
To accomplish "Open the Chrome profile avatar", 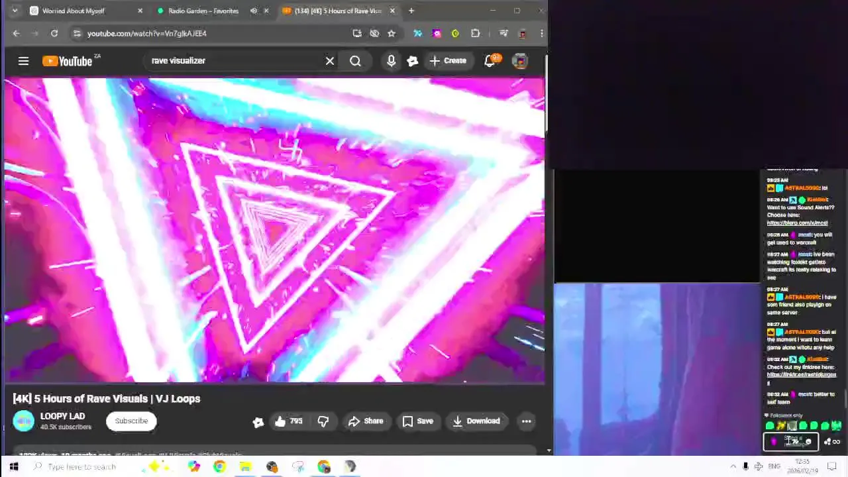I will point(523,33).
